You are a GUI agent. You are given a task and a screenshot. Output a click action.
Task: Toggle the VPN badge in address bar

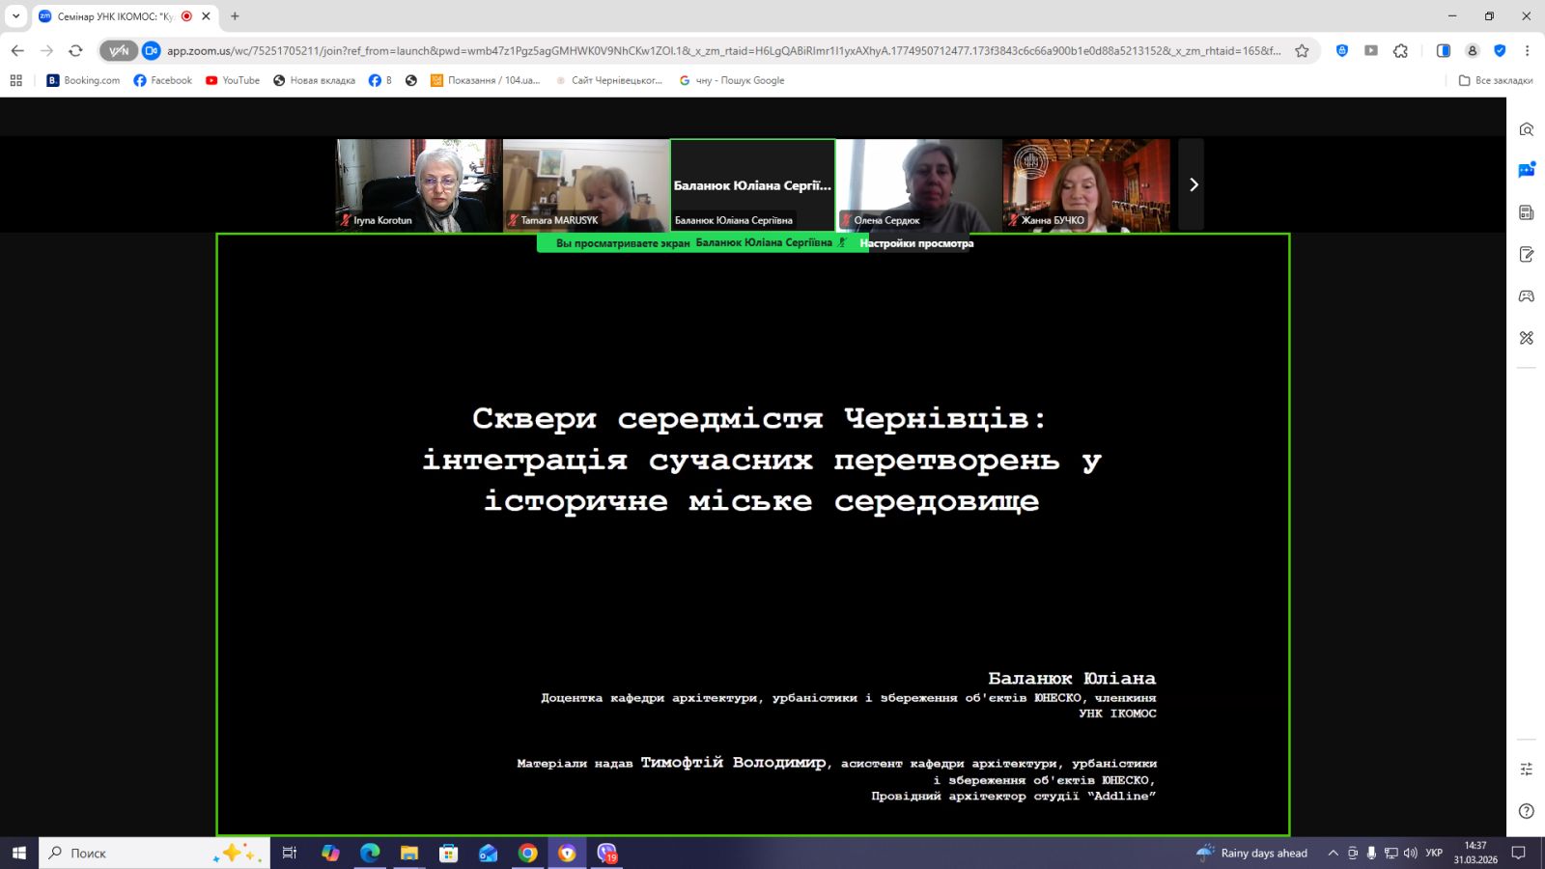pyautogui.click(x=119, y=51)
